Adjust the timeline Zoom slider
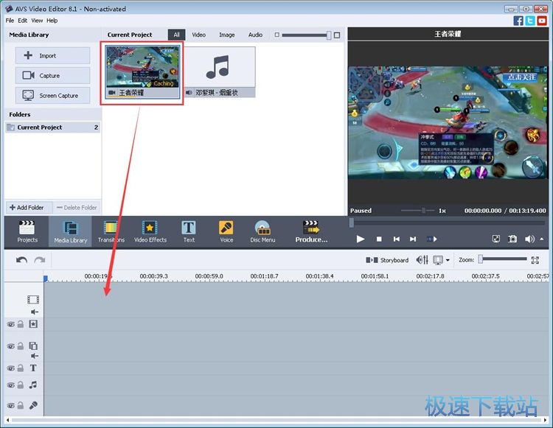This screenshot has width=553, height=428. (503, 259)
